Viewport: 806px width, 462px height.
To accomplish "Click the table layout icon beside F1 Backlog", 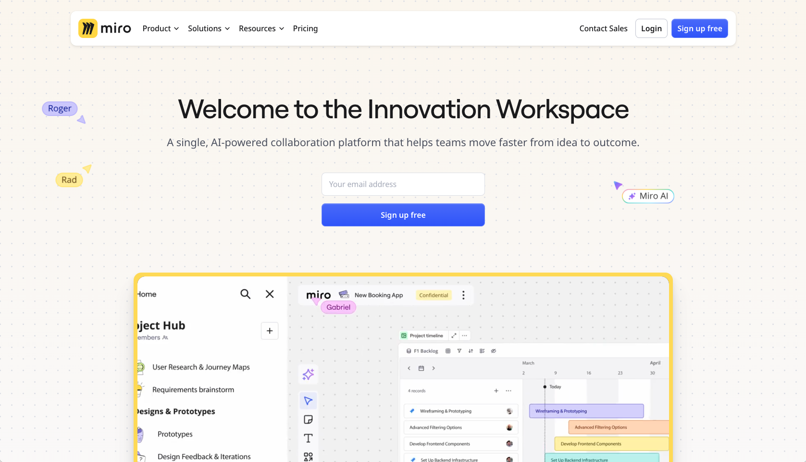I will [448, 351].
